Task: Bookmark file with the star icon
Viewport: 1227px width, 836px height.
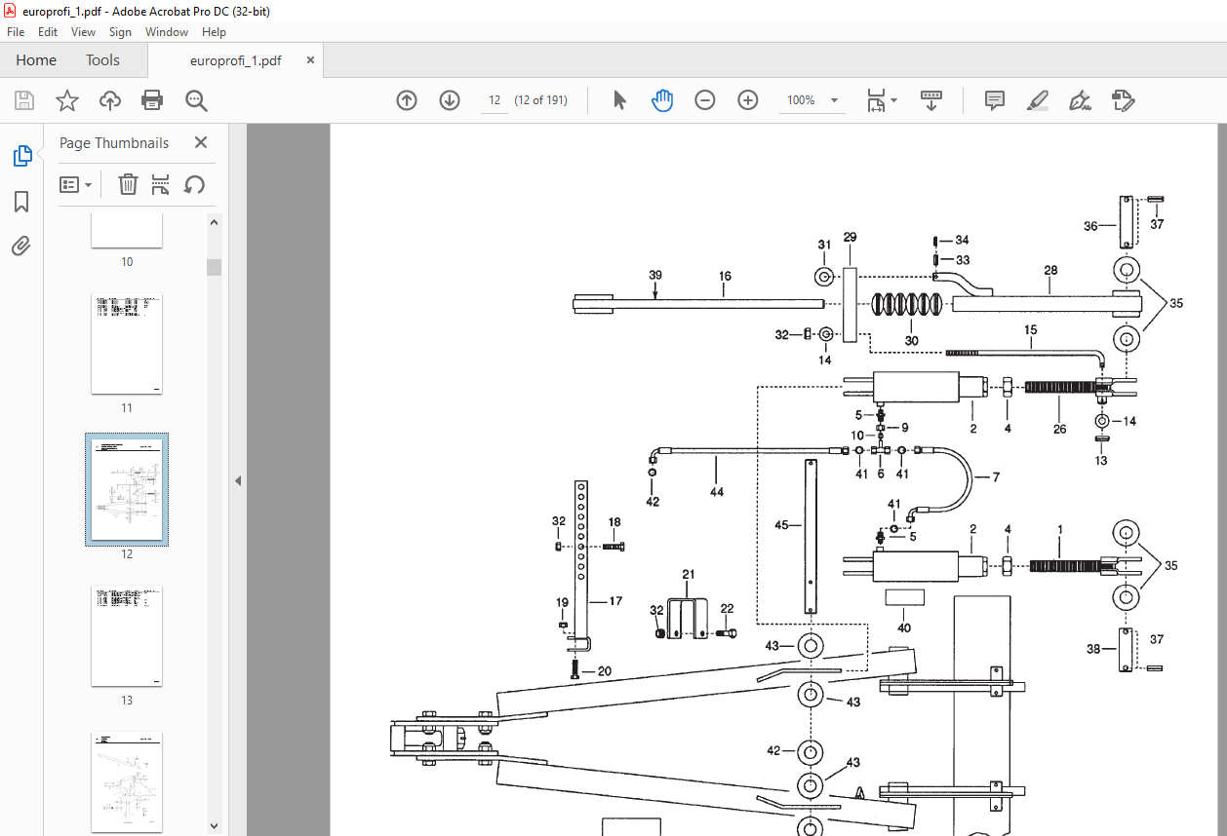Action: (67, 100)
